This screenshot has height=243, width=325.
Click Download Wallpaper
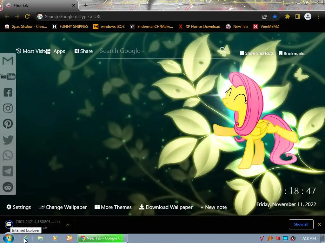[166, 207]
